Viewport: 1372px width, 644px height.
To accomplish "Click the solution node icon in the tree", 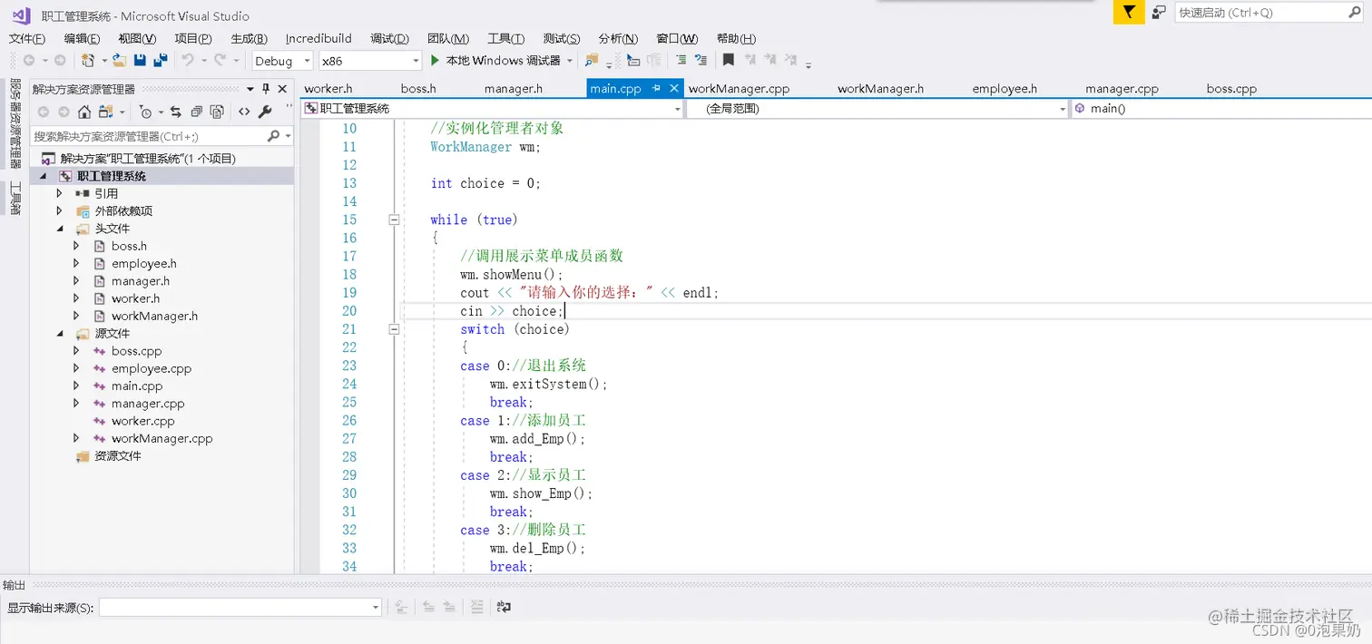I will 48,158.
